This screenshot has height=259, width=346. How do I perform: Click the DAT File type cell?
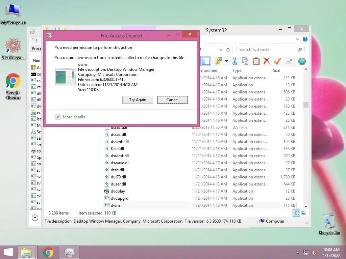click(240, 127)
